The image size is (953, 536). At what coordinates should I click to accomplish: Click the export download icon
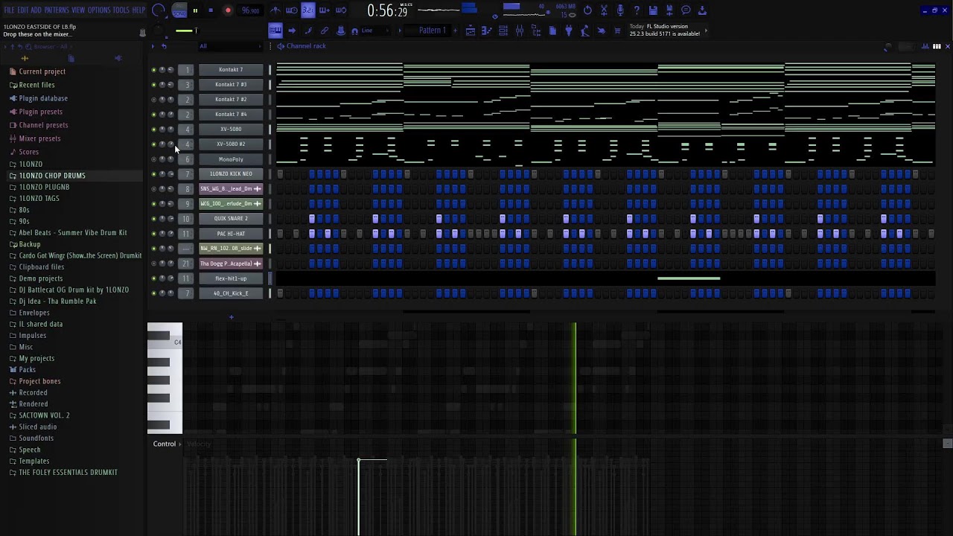pyautogui.click(x=702, y=10)
